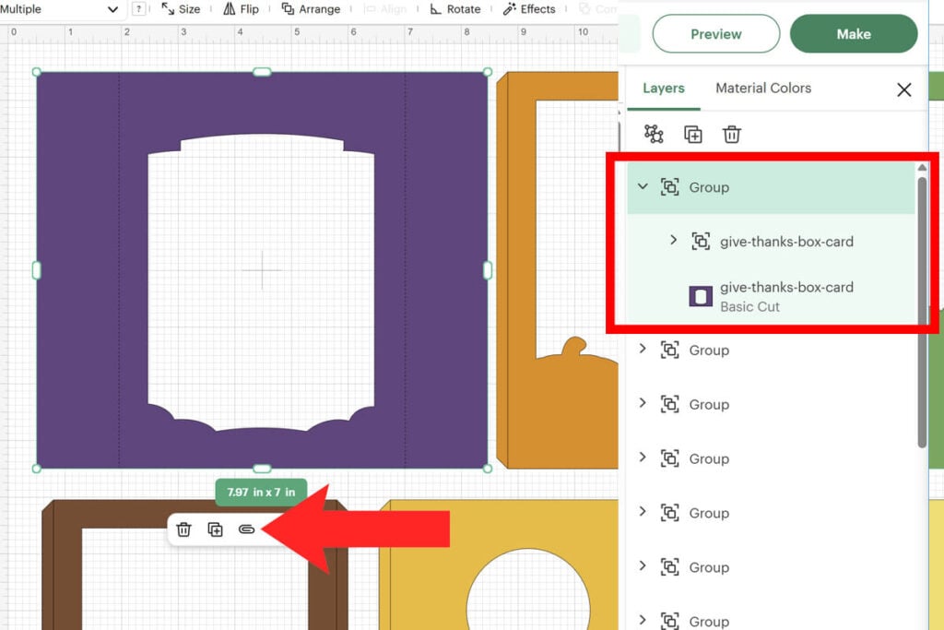Switch to the Layers tab

664,88
